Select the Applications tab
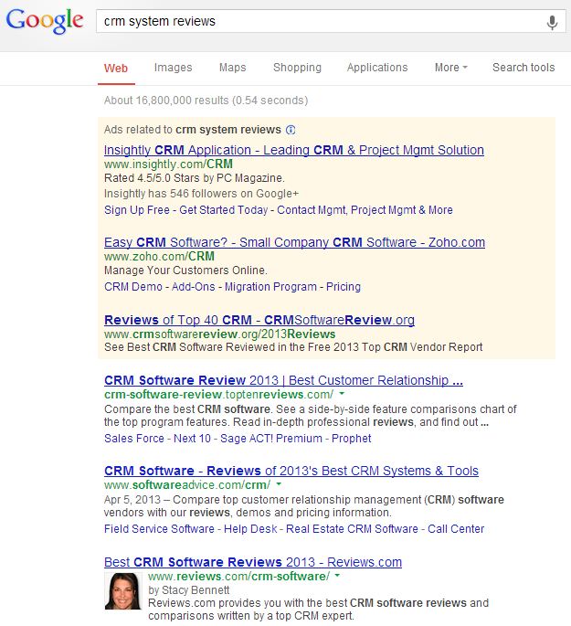The image size is (571, 626). (377, 68)
